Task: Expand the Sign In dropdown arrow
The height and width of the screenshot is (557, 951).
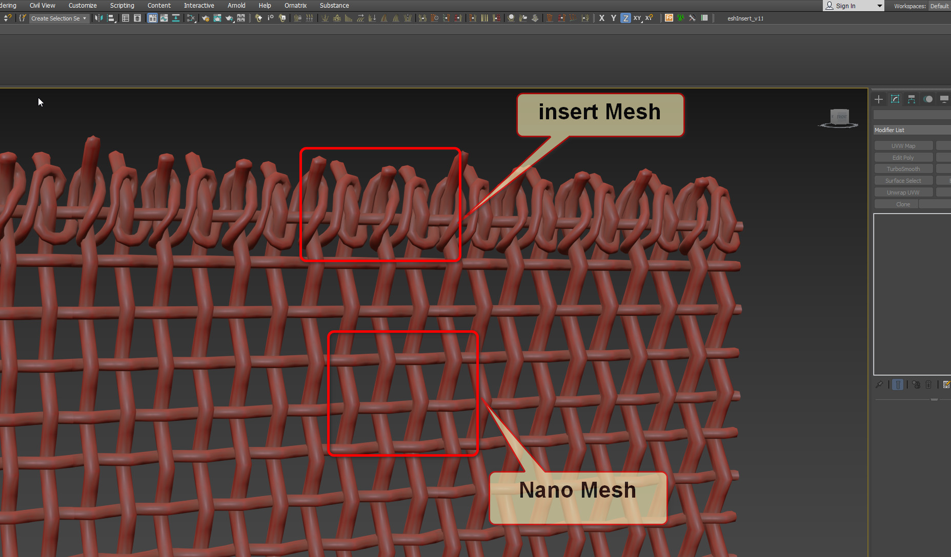Action: point(880,6)
